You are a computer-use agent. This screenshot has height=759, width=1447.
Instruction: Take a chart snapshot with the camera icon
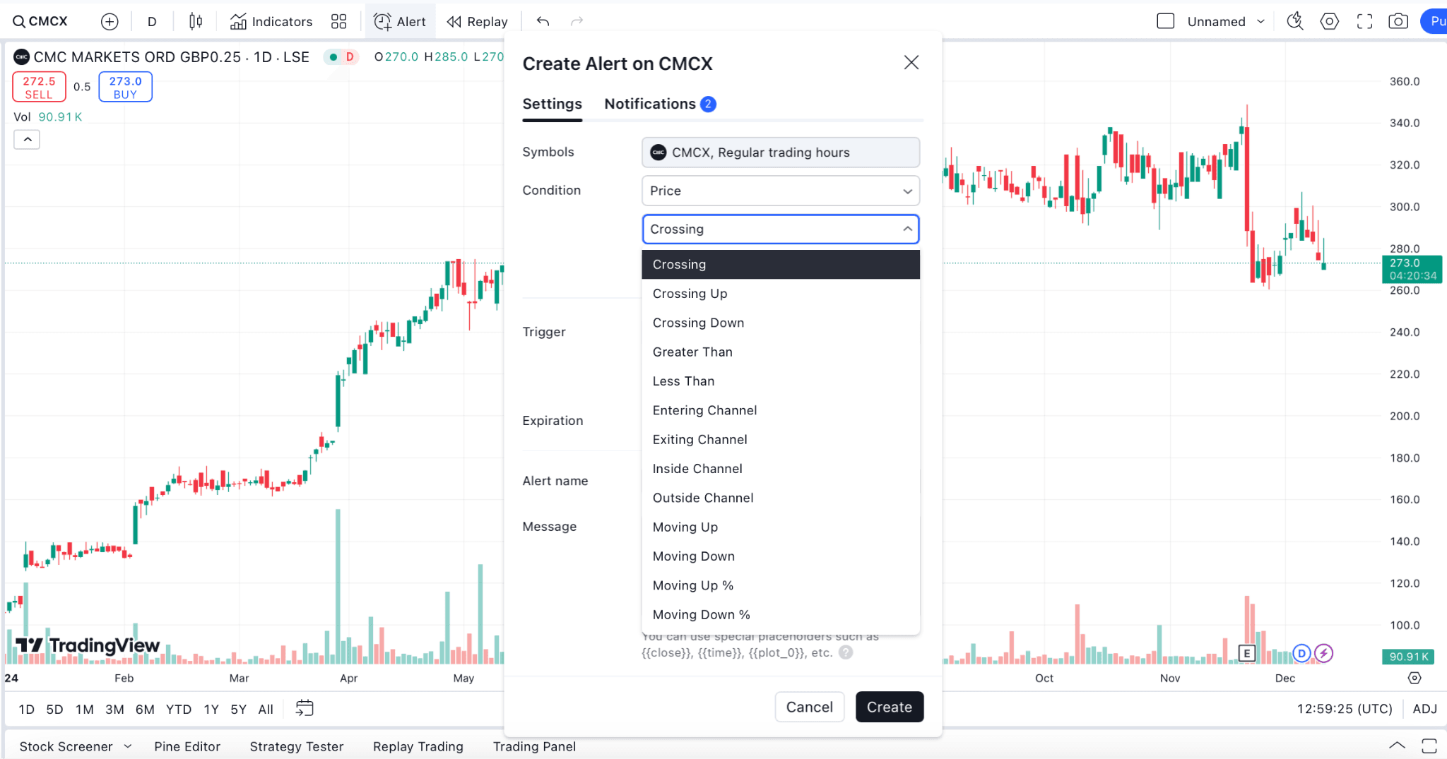coord(1398,20)
